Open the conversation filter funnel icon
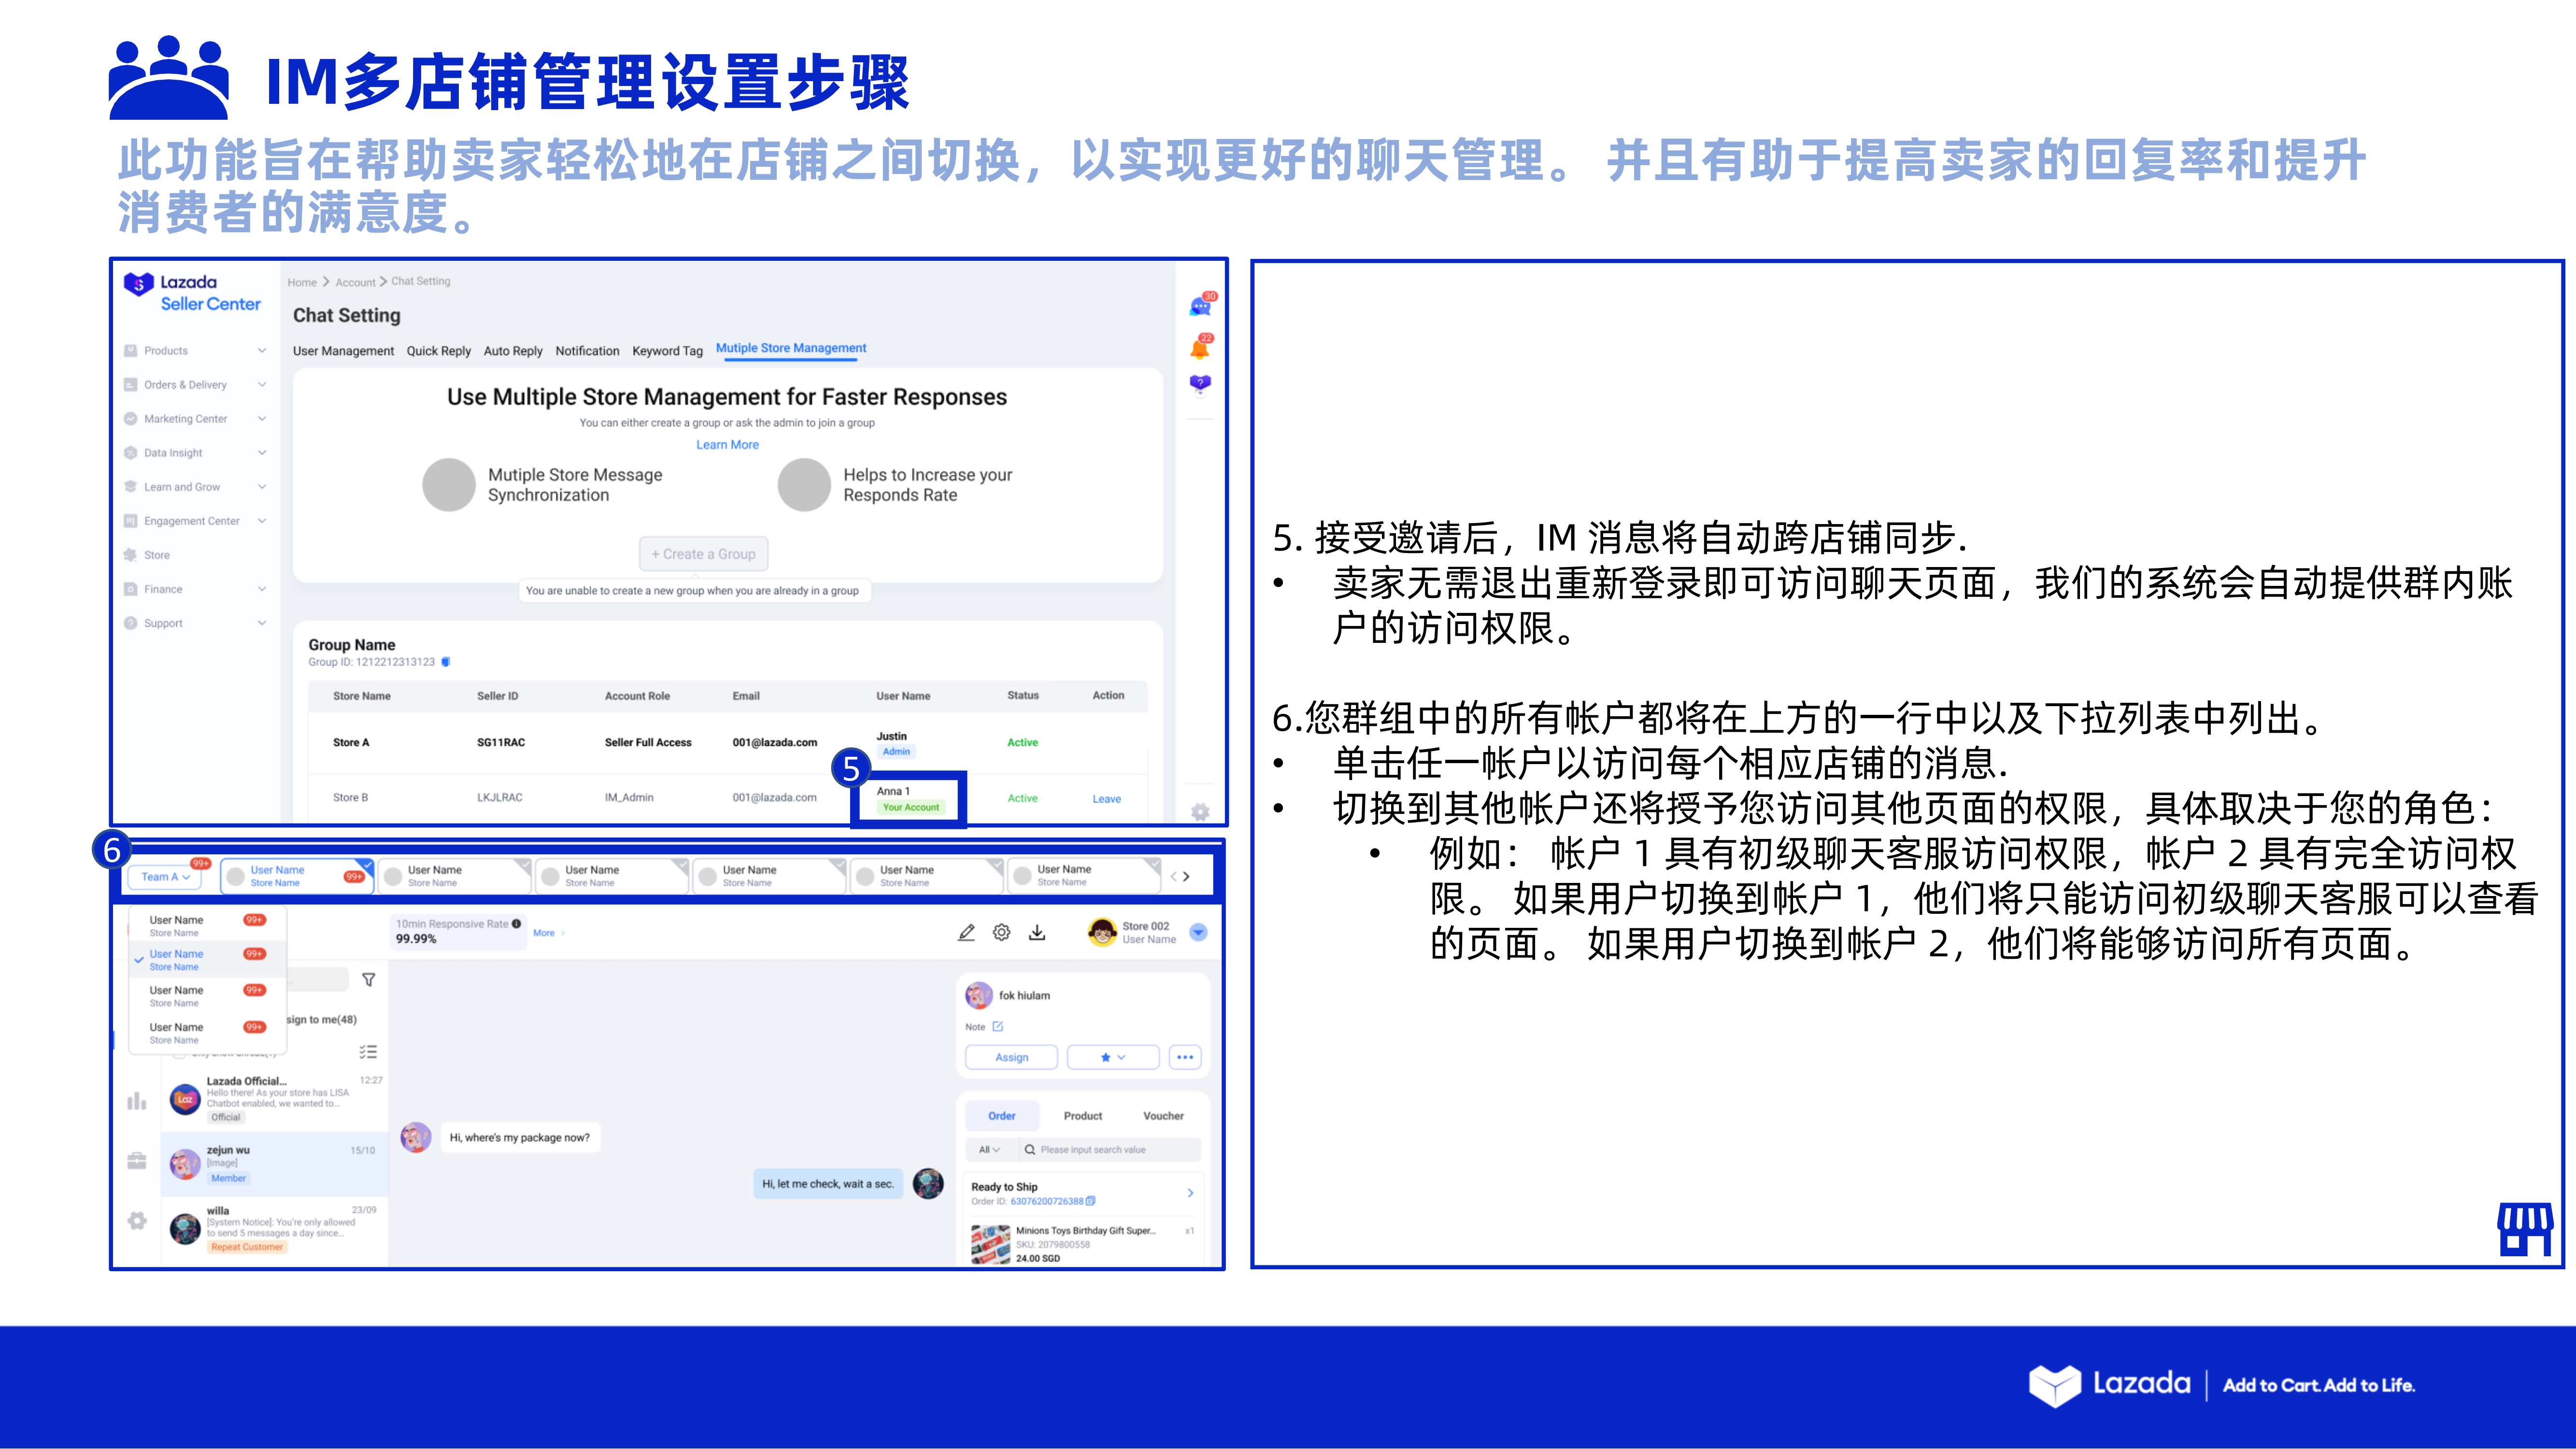This screenshot has height=1449, width=2576. tap(369, 980)
